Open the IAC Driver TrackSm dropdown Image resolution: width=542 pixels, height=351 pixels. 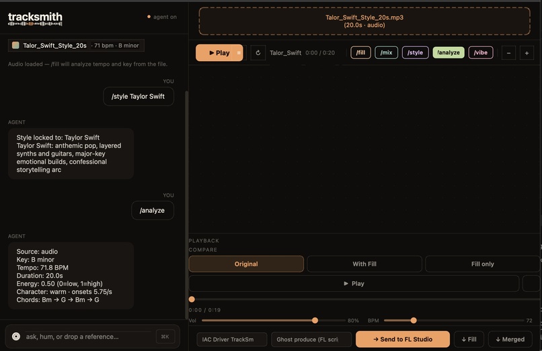pos(232,340)
